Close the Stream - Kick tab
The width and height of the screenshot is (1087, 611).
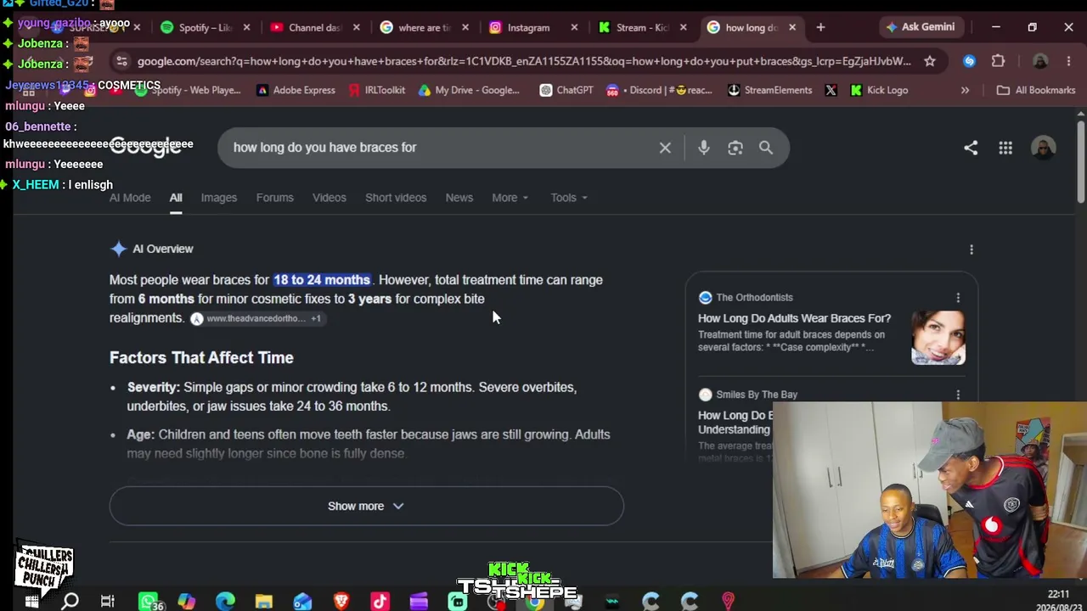tap(683, 27)
